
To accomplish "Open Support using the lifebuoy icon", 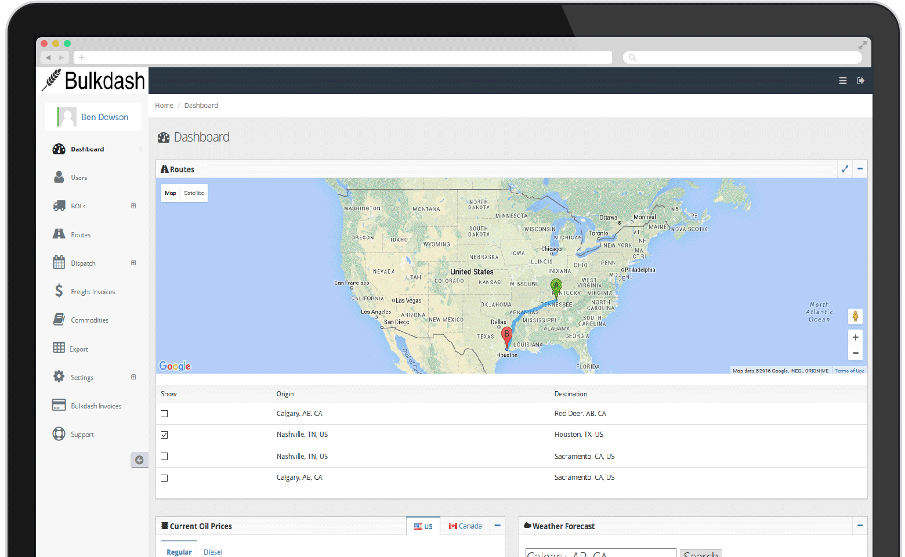I will tap(59, 434).
